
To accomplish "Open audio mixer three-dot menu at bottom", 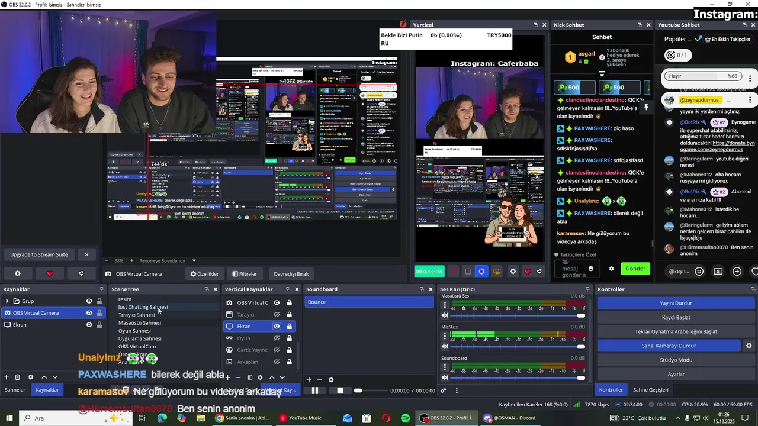I will pos(457,390).
